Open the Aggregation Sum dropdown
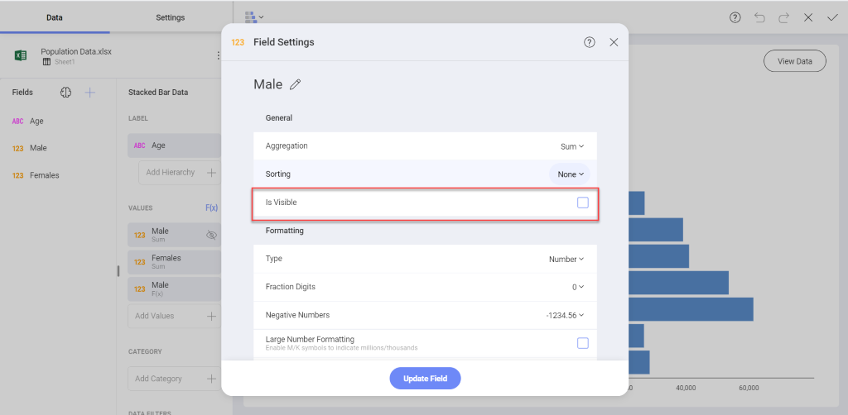The width and height of the screenshot is (848, 415). point(572,146)
